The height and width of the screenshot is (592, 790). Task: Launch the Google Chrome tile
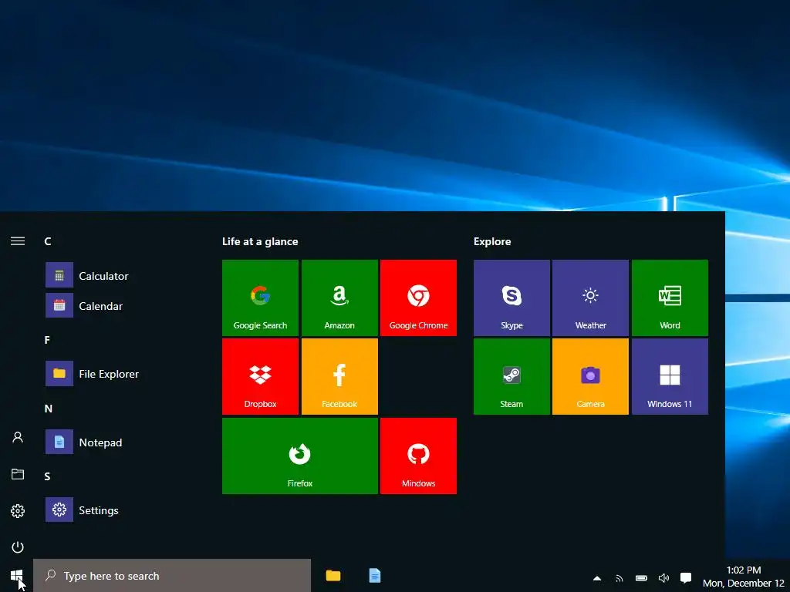[418, 298]
